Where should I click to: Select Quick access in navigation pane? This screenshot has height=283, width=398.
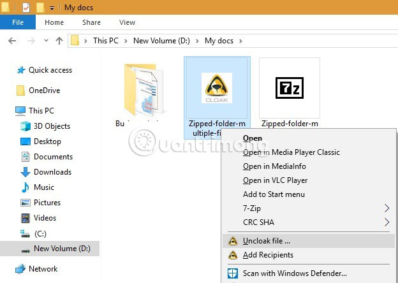tap(50, 70)
